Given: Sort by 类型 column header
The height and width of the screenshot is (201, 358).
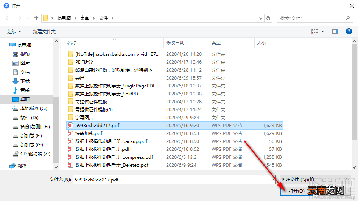Looking at the screenshot, I should click(216, 43).
